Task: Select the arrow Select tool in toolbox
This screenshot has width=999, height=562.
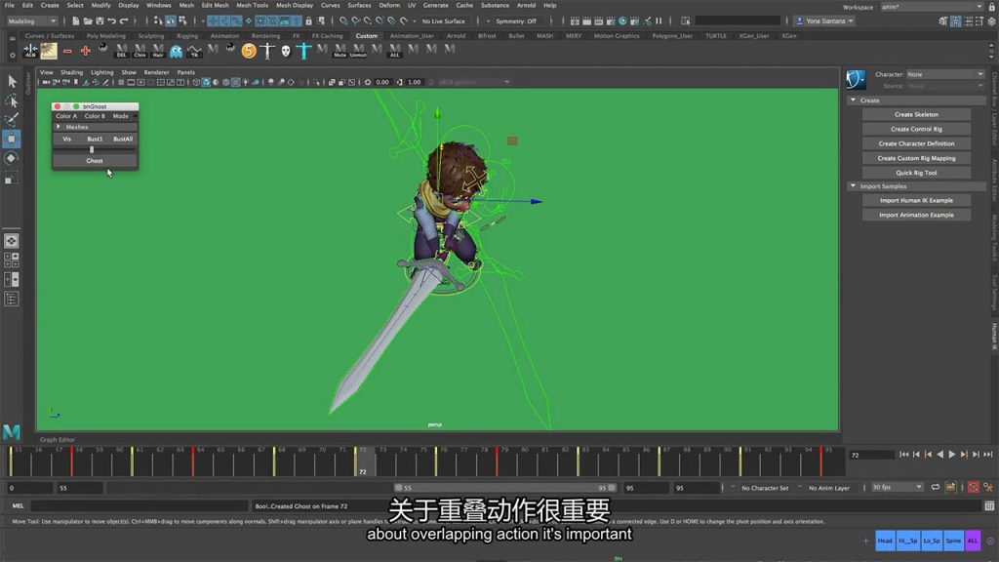Action: click(12, 81)
